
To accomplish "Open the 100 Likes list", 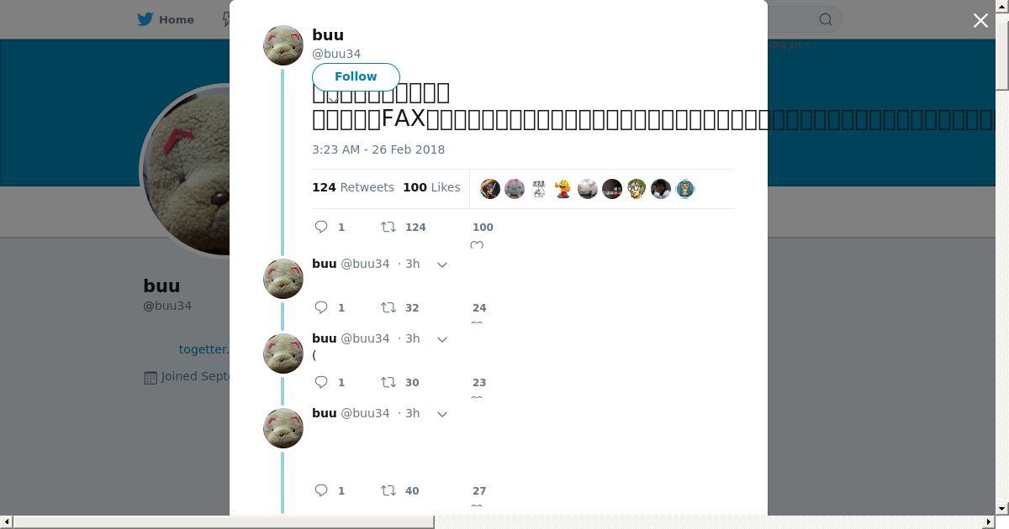I will tap(431, 187).
